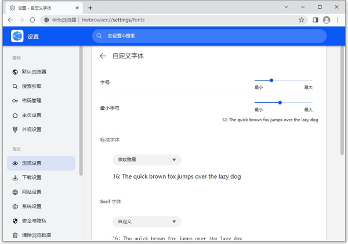The width and height of the screenshot is (348, 244).
Task: Open 安全与隐私 settings section
Action: pyautogui.click(x=41, y=221)
